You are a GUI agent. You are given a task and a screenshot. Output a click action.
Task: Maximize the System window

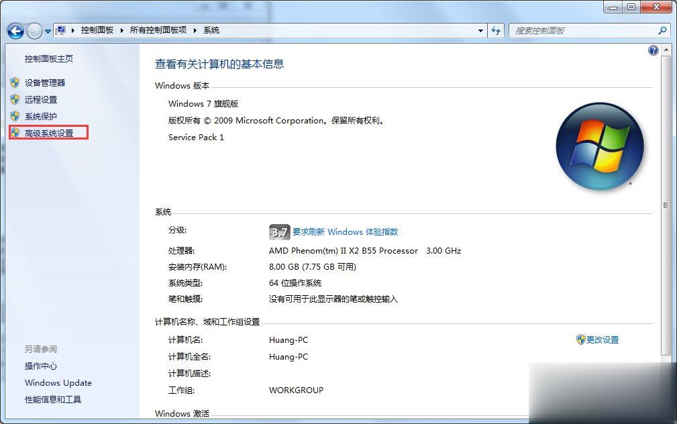(631, 7)
